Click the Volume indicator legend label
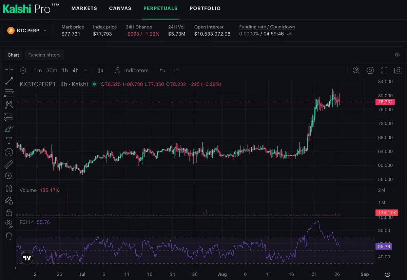The height and width of the screenshot is (280, 407). pos(28,190)
